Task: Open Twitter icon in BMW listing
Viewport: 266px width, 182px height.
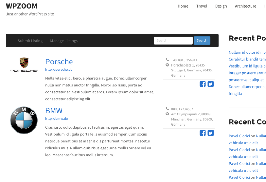Action: [x=210, y=133]
